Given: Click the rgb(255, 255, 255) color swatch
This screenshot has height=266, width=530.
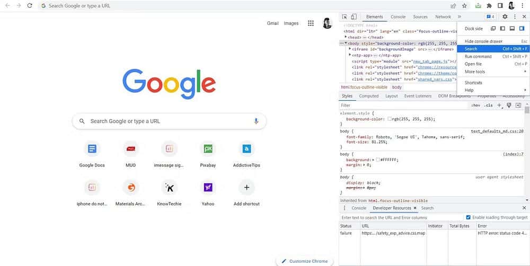Looking at the screenshot, I should [x=390, y=119].
